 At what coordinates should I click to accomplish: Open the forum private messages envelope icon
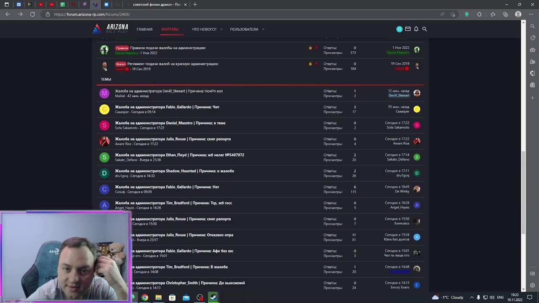pyautogui.click(x=408, y=29)
